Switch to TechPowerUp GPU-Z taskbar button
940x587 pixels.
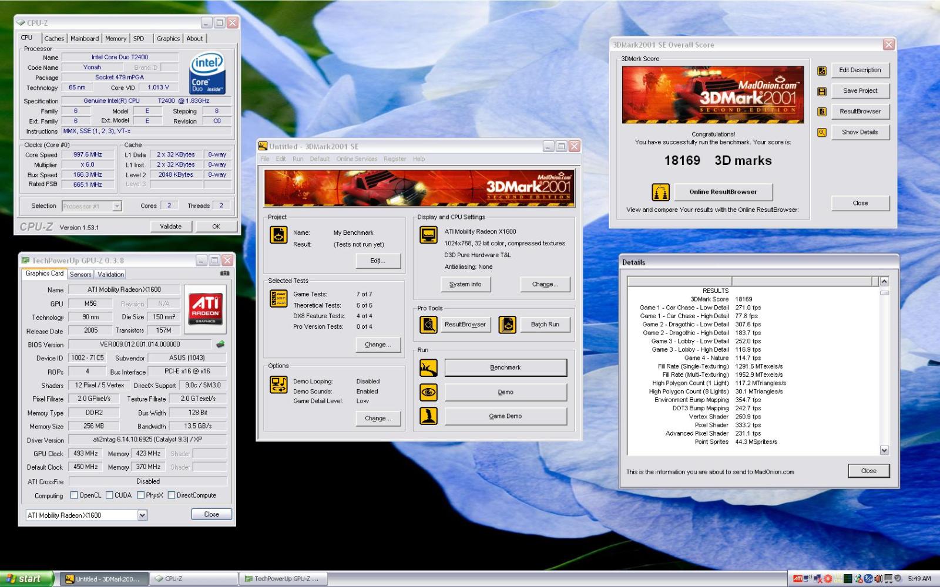(x=283, y=579)
